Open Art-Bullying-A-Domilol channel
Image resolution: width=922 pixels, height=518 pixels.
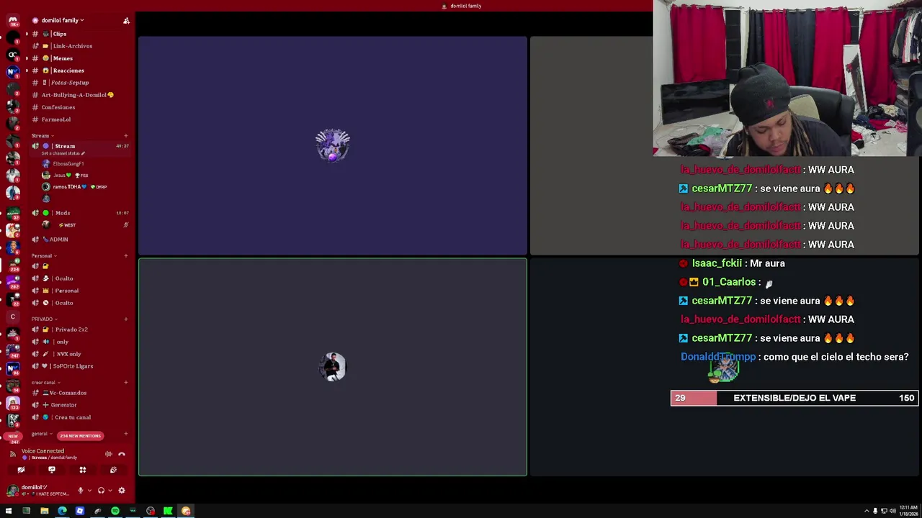click(x=77, y=95)
